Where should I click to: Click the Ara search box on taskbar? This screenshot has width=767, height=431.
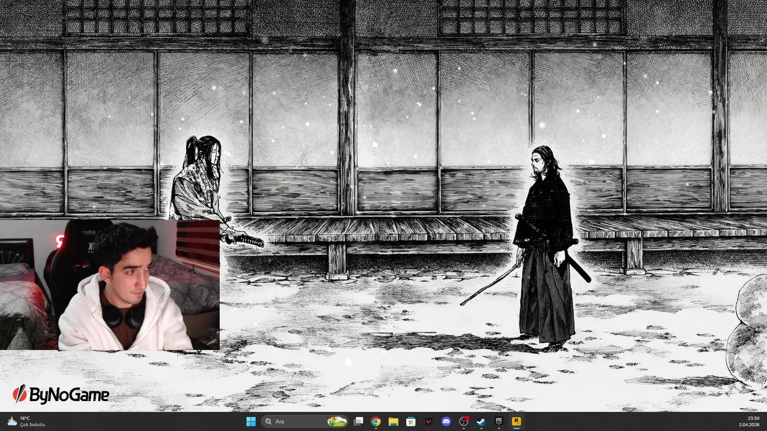306,421
